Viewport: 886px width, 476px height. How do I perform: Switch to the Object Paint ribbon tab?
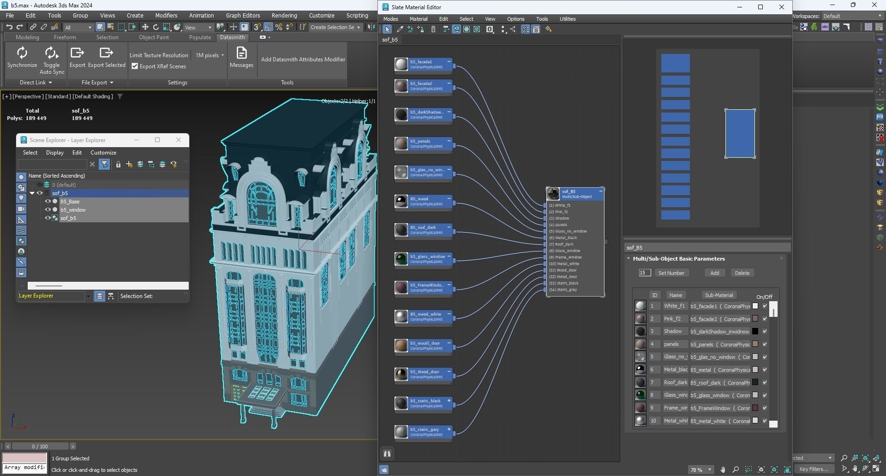click(154, 37)
